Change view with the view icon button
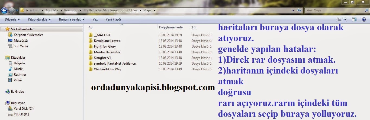370x120 pixels. point(339,19)
